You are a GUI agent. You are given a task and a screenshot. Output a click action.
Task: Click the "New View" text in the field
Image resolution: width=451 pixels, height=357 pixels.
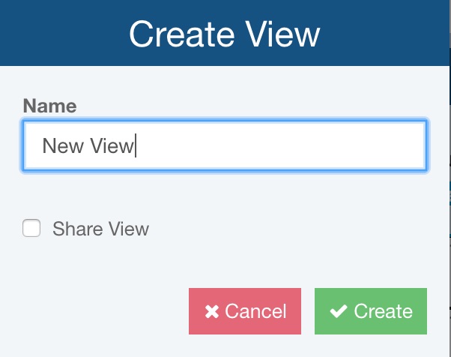pyautogui.click(x=87, y=145)
